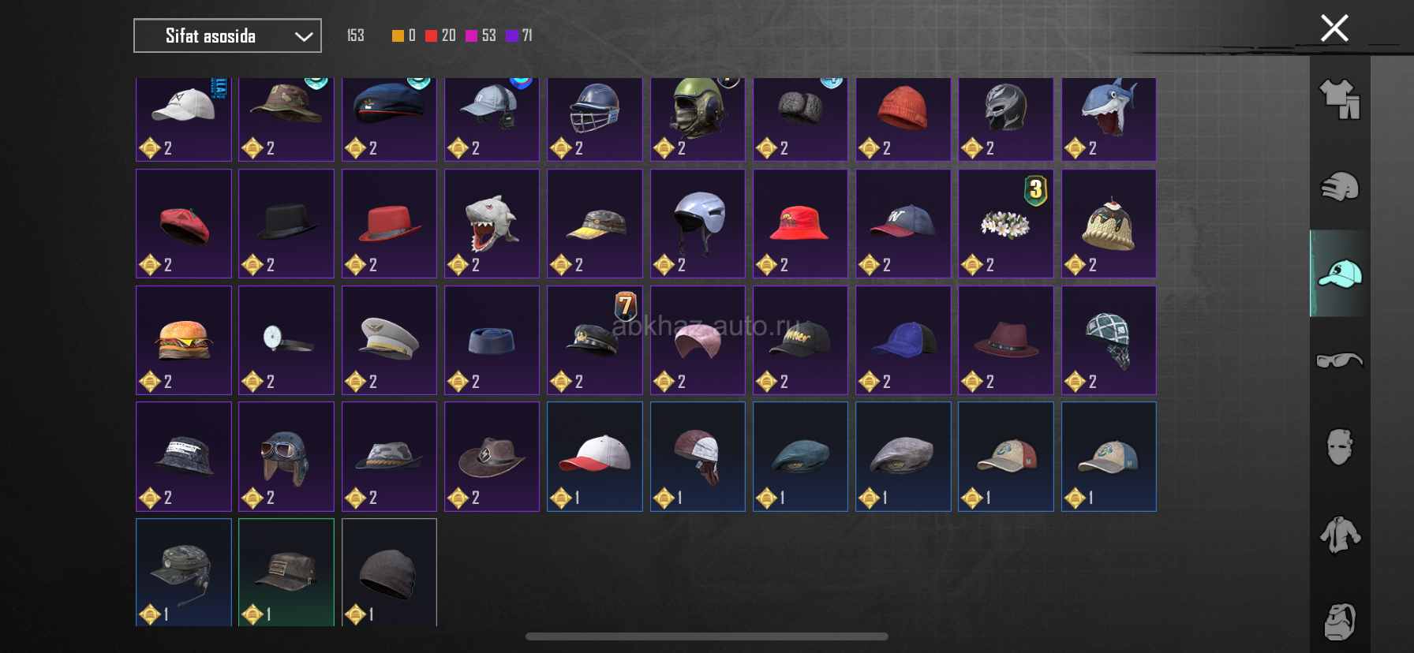This screenshot has height=653, width=1414.
Task: Select the aviator goggles leather cap
Action: [x=286, y=457]
